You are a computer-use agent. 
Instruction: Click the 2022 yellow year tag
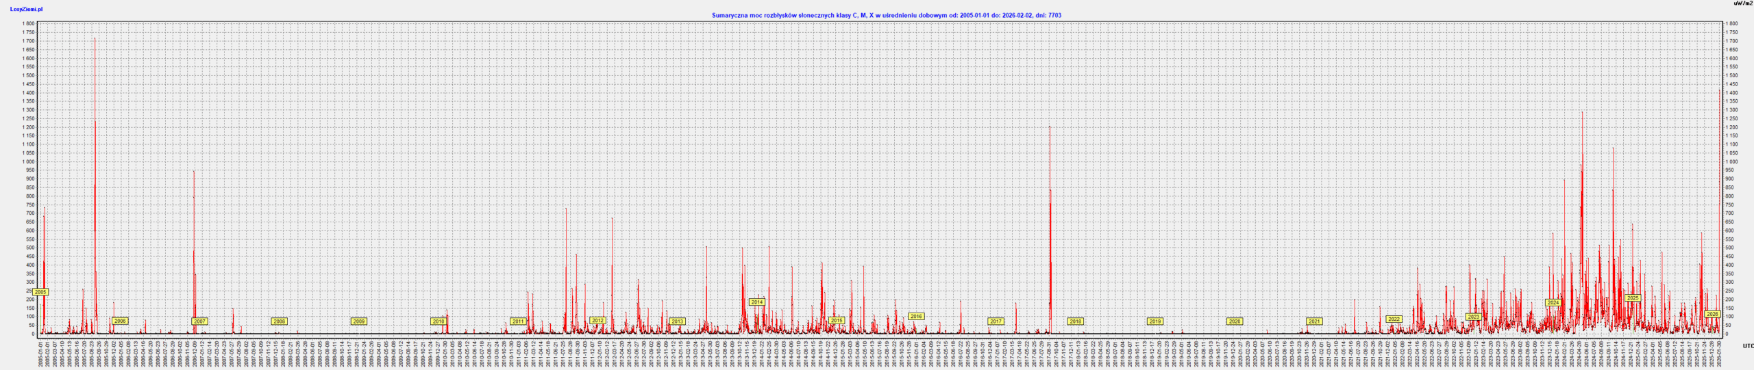(1394, 319)
